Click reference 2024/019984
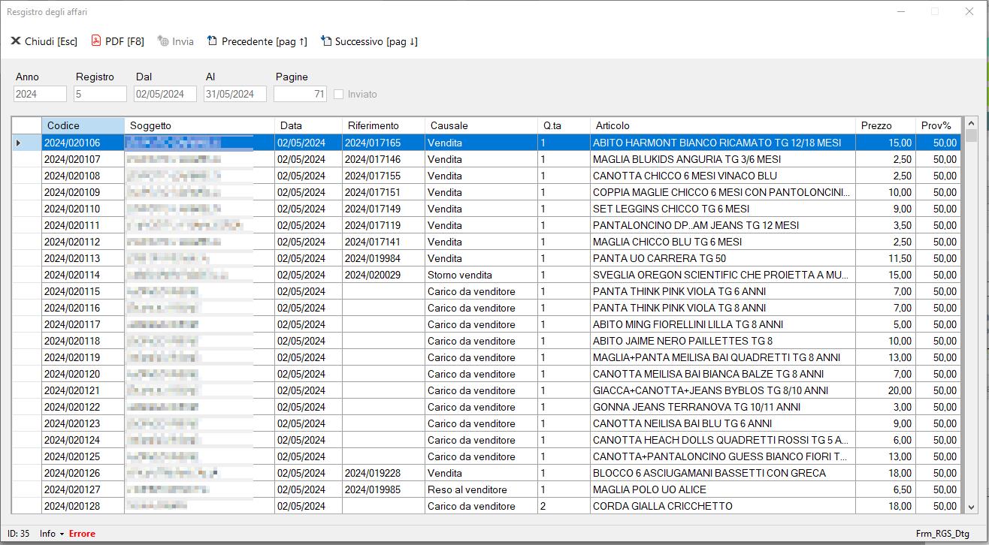The height and width of the screenshot is (545, 989). click(x=383, y=258)
